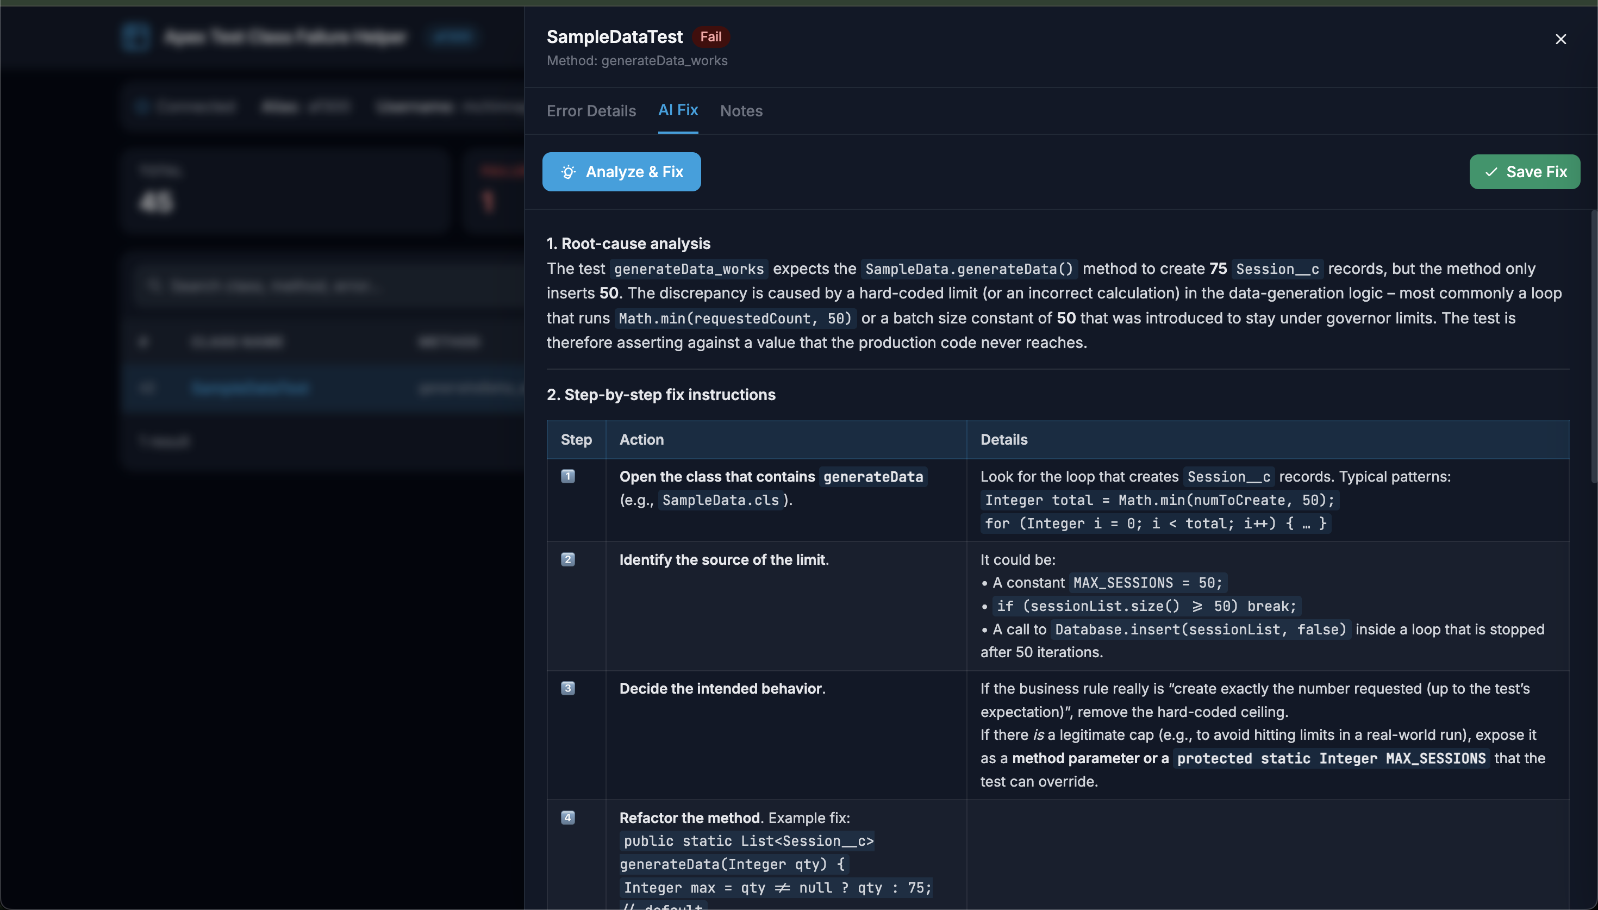This screenshot has width=1598, height=910.
Task: Click the step 1 number badge
Action: tap(567, 476)
